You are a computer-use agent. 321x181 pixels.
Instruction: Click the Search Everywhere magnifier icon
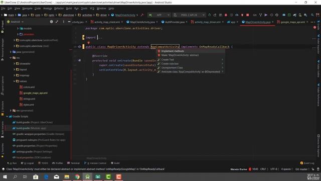point(312,15)
